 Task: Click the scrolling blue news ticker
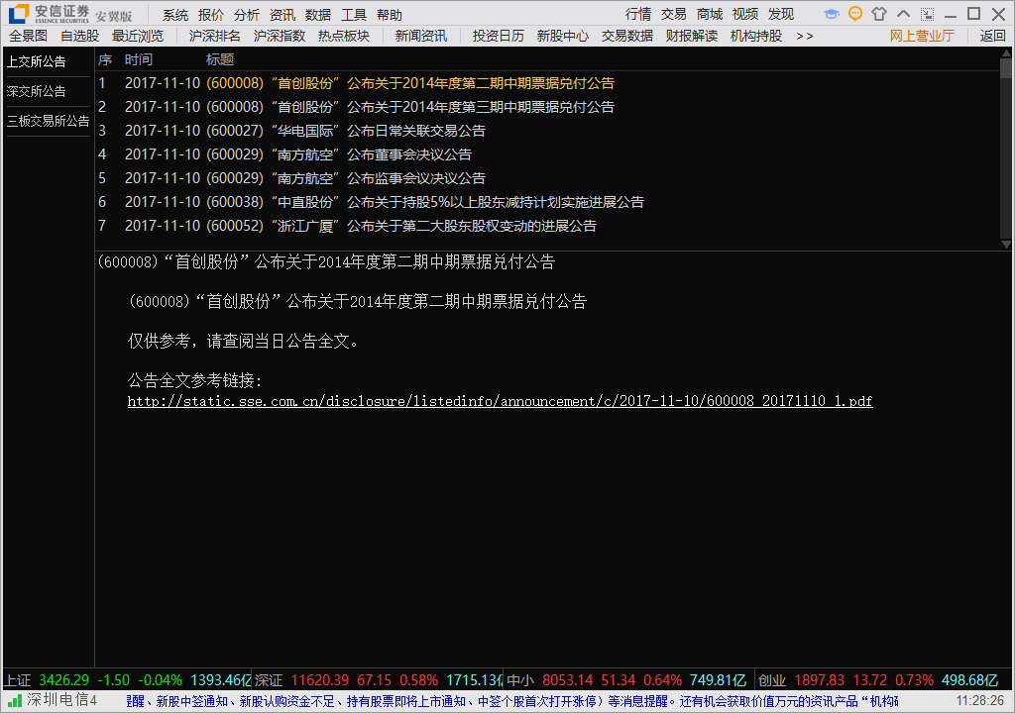pyautogui.click(x=512, y=701)
